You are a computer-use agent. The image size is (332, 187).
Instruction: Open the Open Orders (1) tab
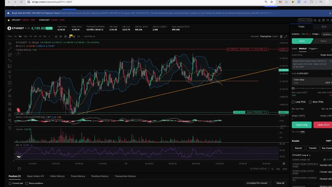35,176
